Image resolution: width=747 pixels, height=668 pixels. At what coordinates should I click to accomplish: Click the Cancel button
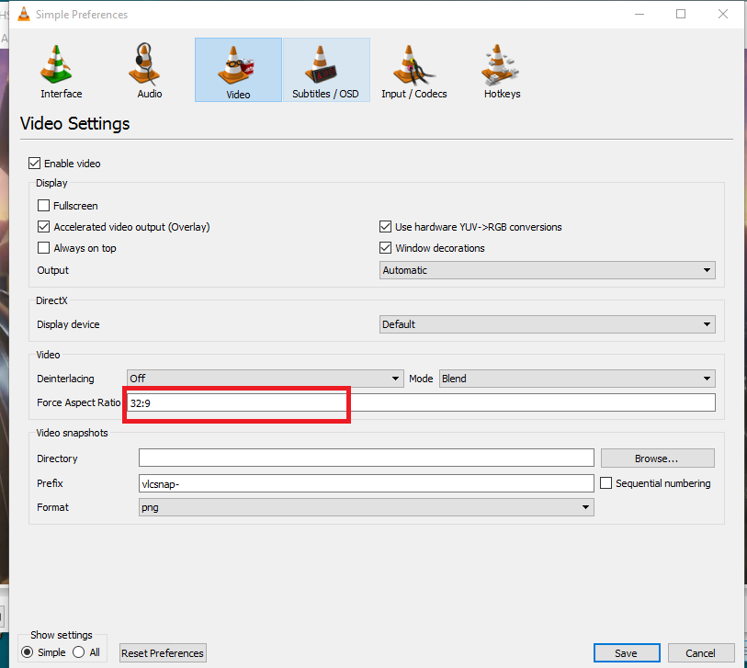click(x=701, y=653)
